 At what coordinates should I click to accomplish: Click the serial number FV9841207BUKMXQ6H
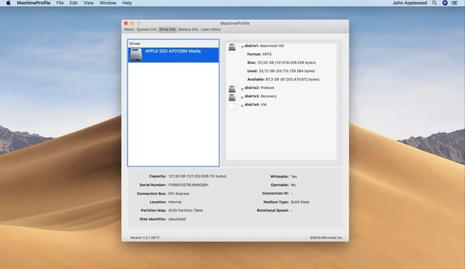(189, 185)
